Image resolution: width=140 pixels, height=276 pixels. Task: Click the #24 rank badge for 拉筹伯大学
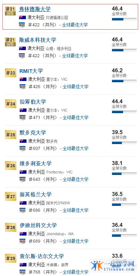coord(10,104)
